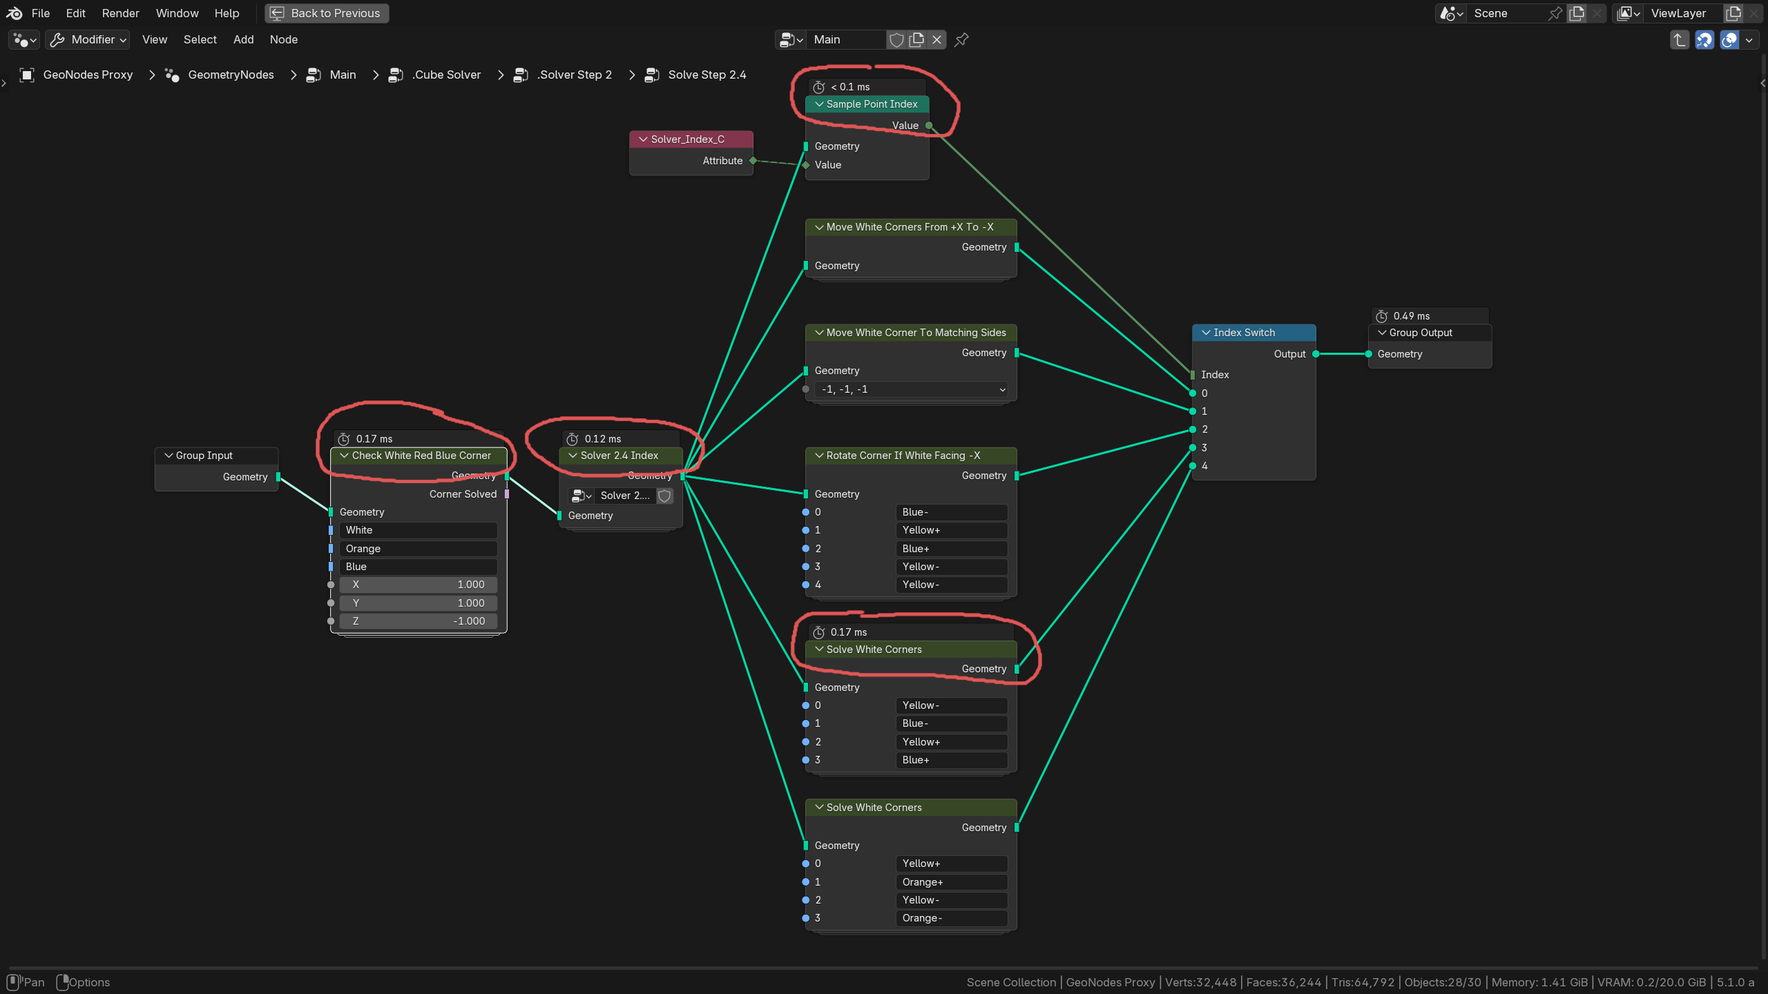Viewport: 1768px width, 994px height.
Task: Click the Options mouse icon in status bar
Action: point(62,982)
